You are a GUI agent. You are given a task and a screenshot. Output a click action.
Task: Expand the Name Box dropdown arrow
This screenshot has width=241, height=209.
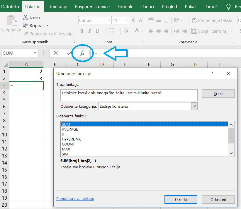point(35,53)
